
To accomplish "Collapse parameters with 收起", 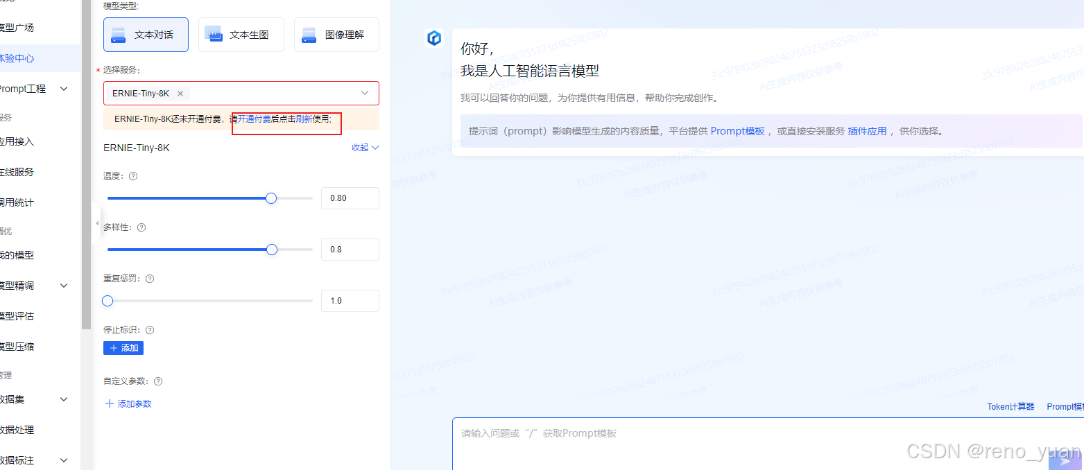I will coord(365,148).
